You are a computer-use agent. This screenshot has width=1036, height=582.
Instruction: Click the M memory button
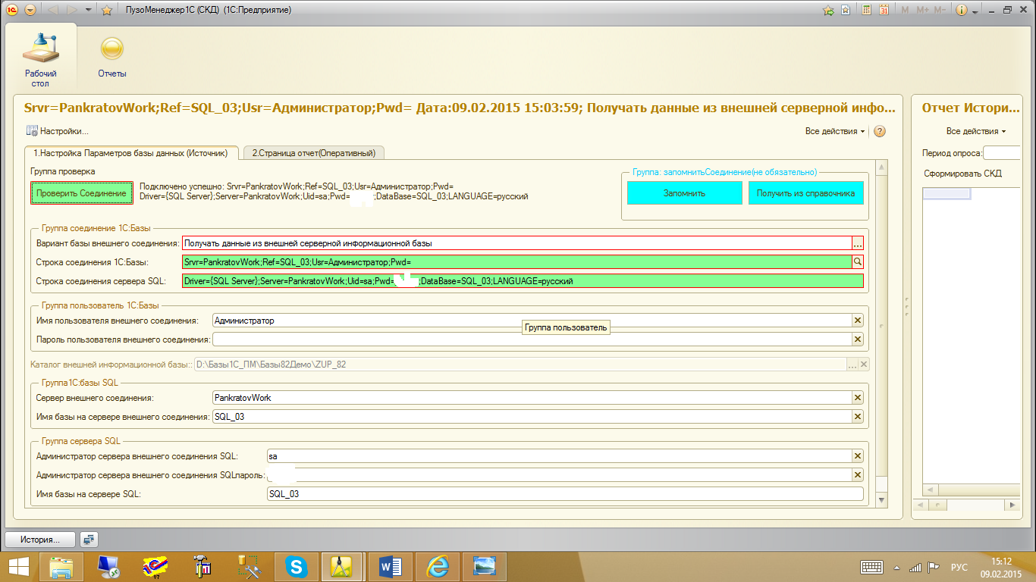pyautogui.click(x=905, y=11)
